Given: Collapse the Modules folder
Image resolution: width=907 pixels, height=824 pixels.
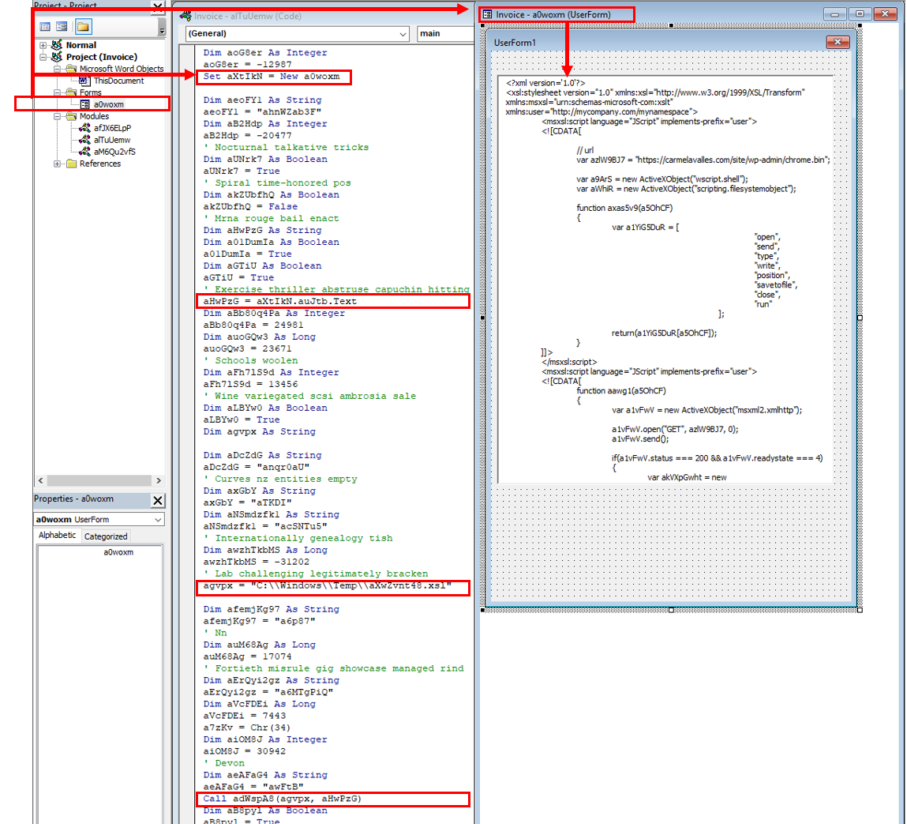Looking at the screenshot, I should pos(58,116).
